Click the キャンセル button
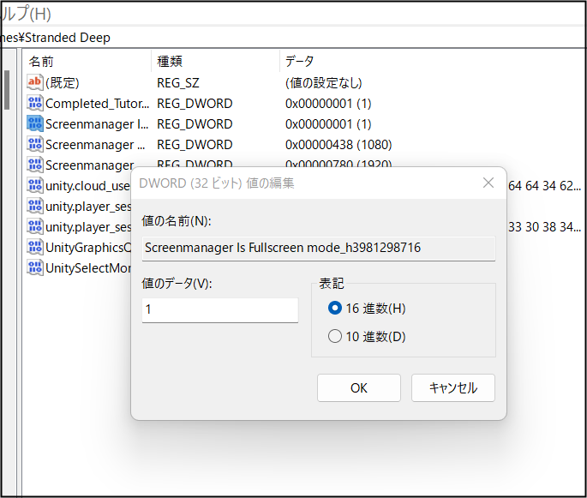The height and width of the screenshot is (498, 587). point(453,388)
